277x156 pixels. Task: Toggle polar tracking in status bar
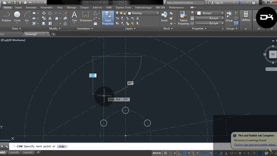pyautogui.click(x=185, y=153)
